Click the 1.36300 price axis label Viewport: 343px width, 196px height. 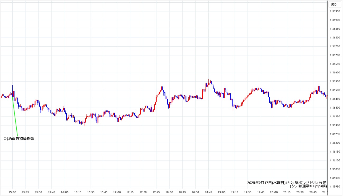pos(335,125)
